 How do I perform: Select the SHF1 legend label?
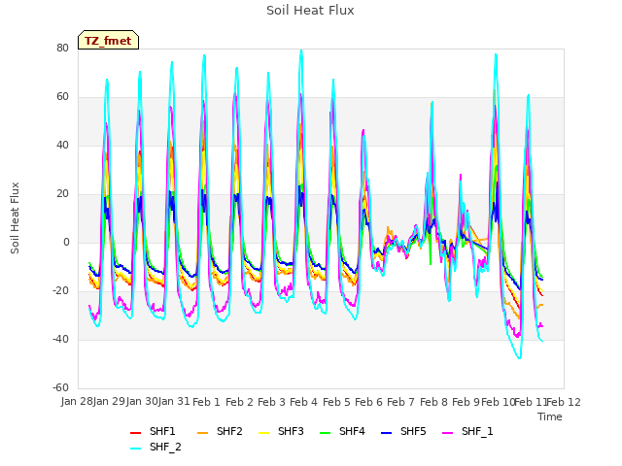162,431
